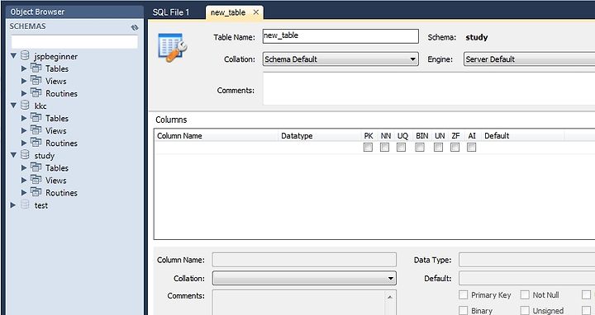The image size is (595, 315).
Task: Click Tables folder icon under jspbeginner
Action: pyautogui.click(x=36, y=68)
